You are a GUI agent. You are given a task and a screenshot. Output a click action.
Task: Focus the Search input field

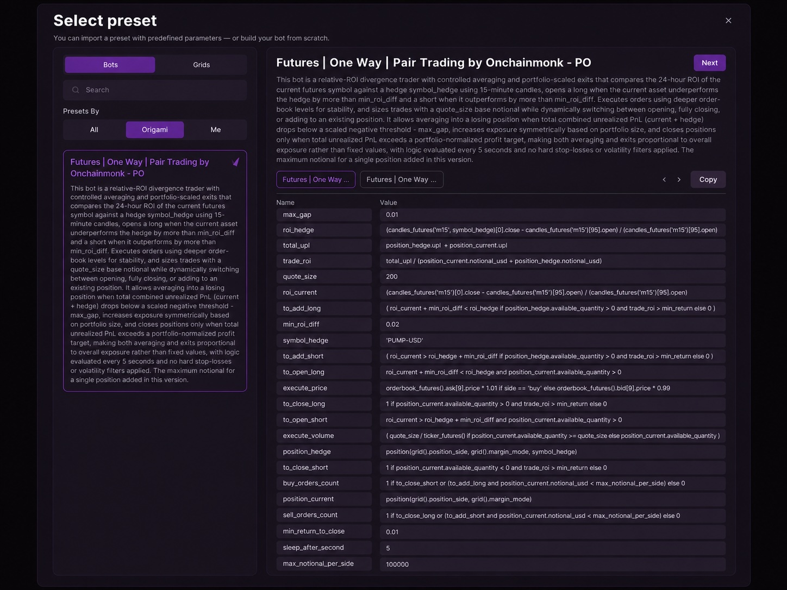[x=155, y=90]
